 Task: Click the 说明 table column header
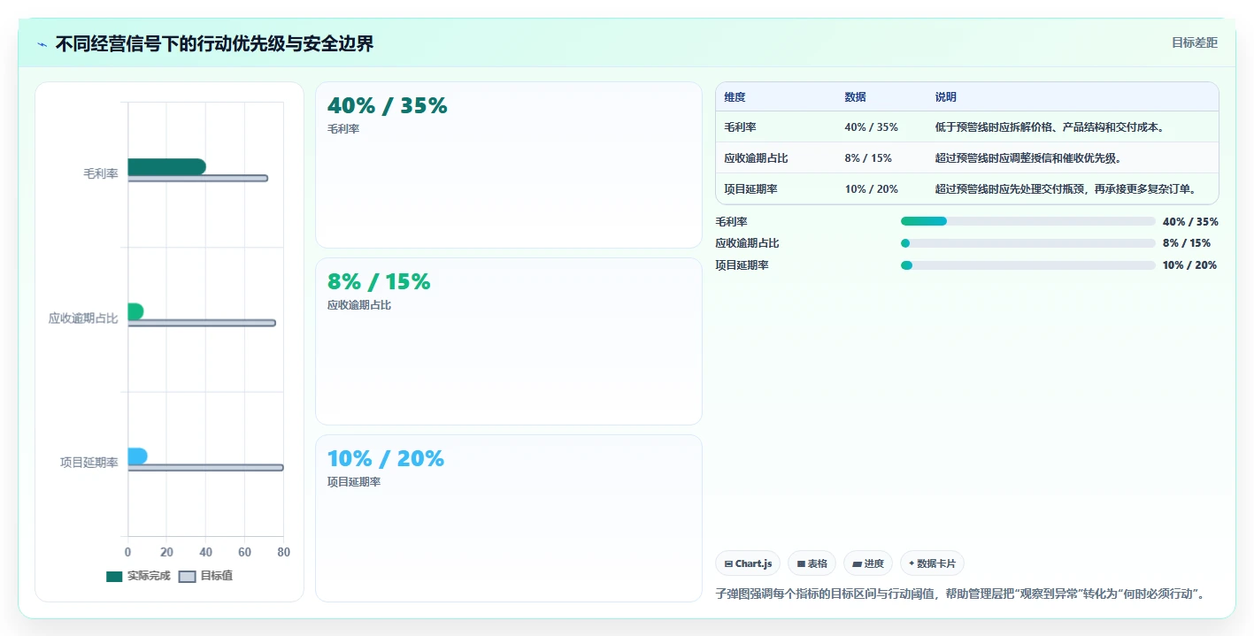click(x=945, y=96)
